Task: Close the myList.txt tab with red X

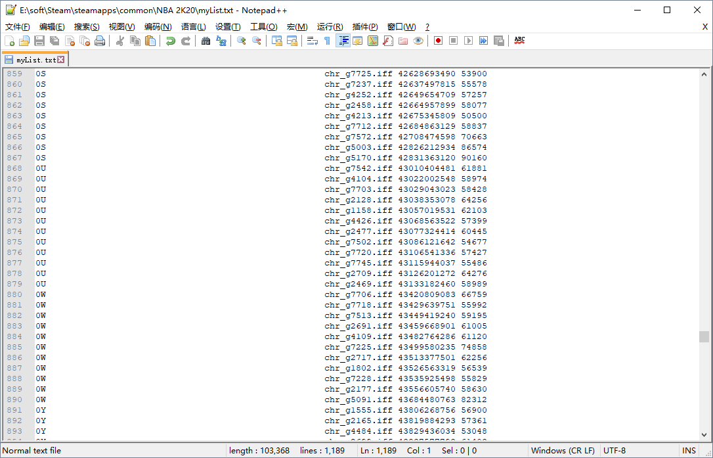Action: [x=61, y=60]
